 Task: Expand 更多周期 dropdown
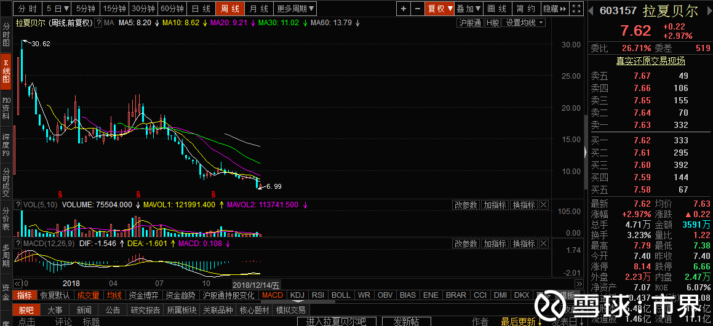pos(295,8)
